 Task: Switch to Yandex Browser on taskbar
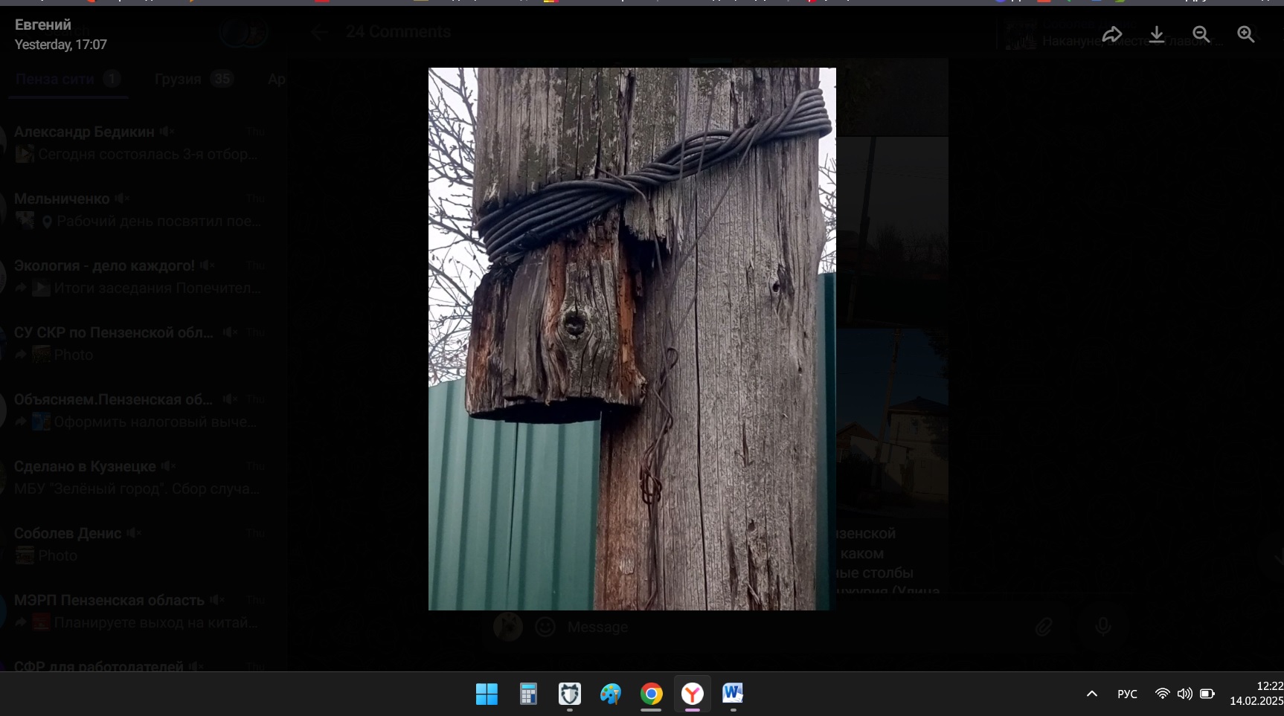[x=693, y=694]
